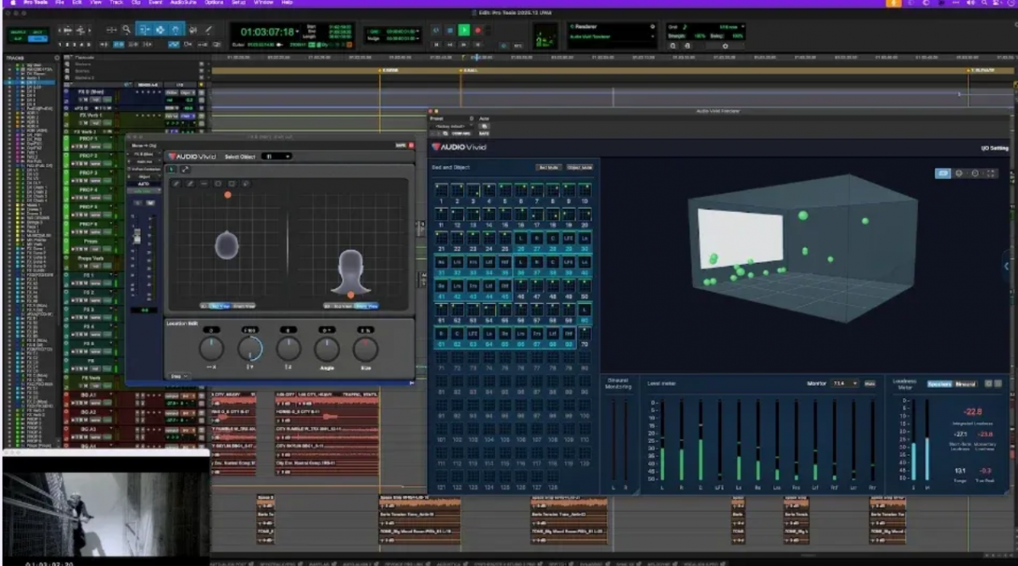Switch loudness meter to Binaural
Screen dimensions: 1018x566
(965, 384)
